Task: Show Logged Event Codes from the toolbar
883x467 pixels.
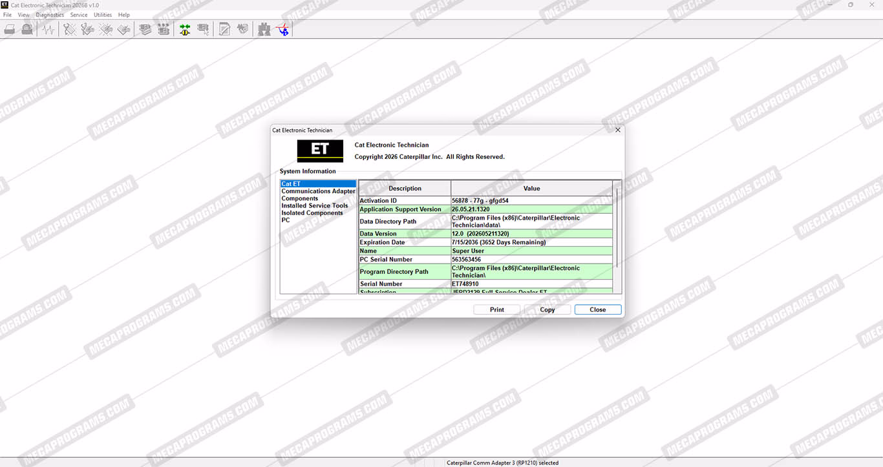Action: tap(124, 29)
